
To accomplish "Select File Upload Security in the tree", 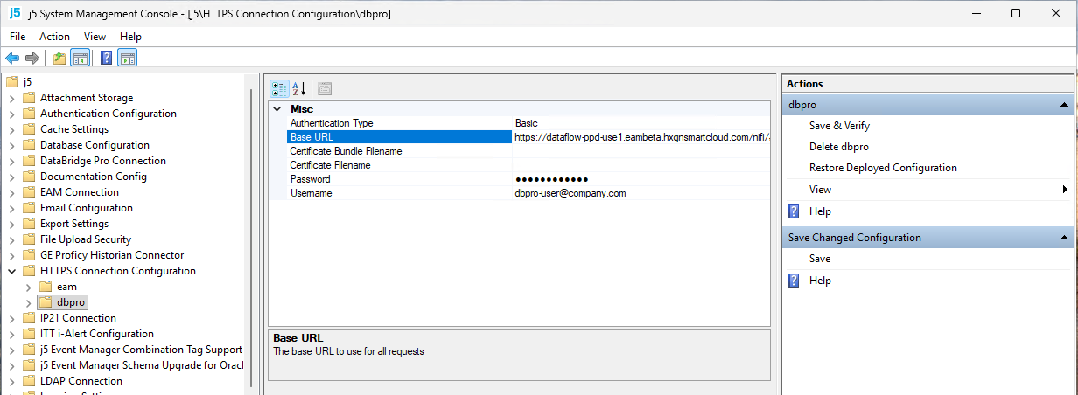I will click(86, 239).
